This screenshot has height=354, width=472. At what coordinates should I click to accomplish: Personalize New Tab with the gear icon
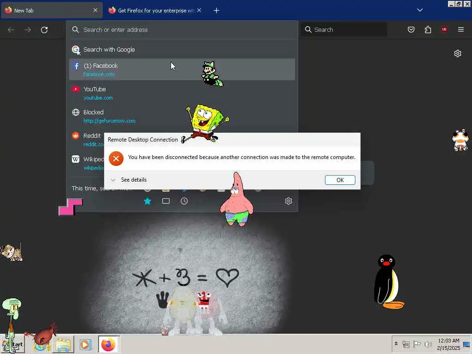coord(458,53)
